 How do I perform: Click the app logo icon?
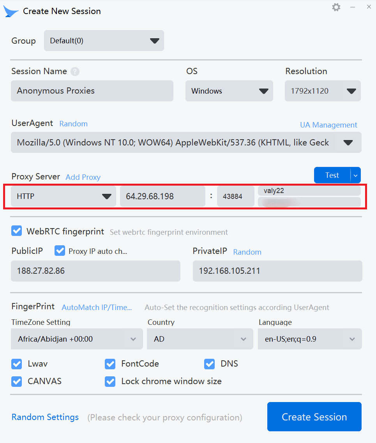[x=11, y=11]
